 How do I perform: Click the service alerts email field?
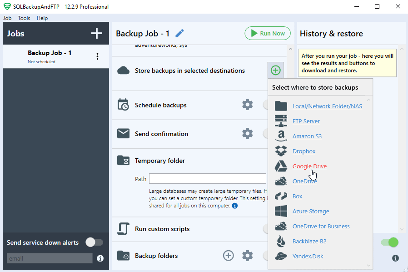pos(50,258)
